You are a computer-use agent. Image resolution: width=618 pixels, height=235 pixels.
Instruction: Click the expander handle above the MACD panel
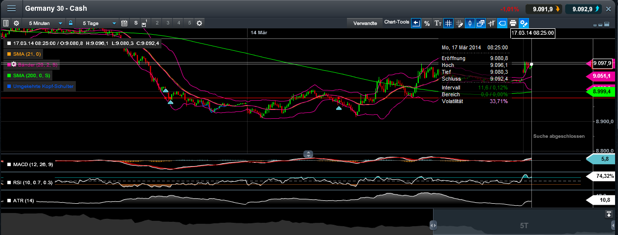pos(308,154)
